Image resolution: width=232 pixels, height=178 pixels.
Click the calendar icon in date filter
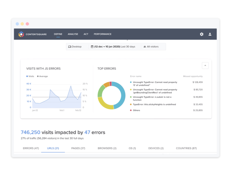coord(92,47)
